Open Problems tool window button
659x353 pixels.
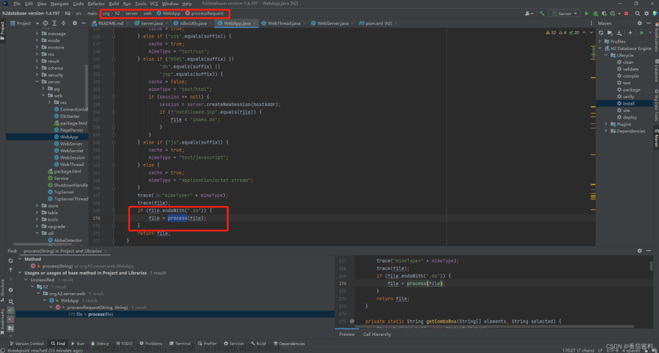(x=150, y=343)
